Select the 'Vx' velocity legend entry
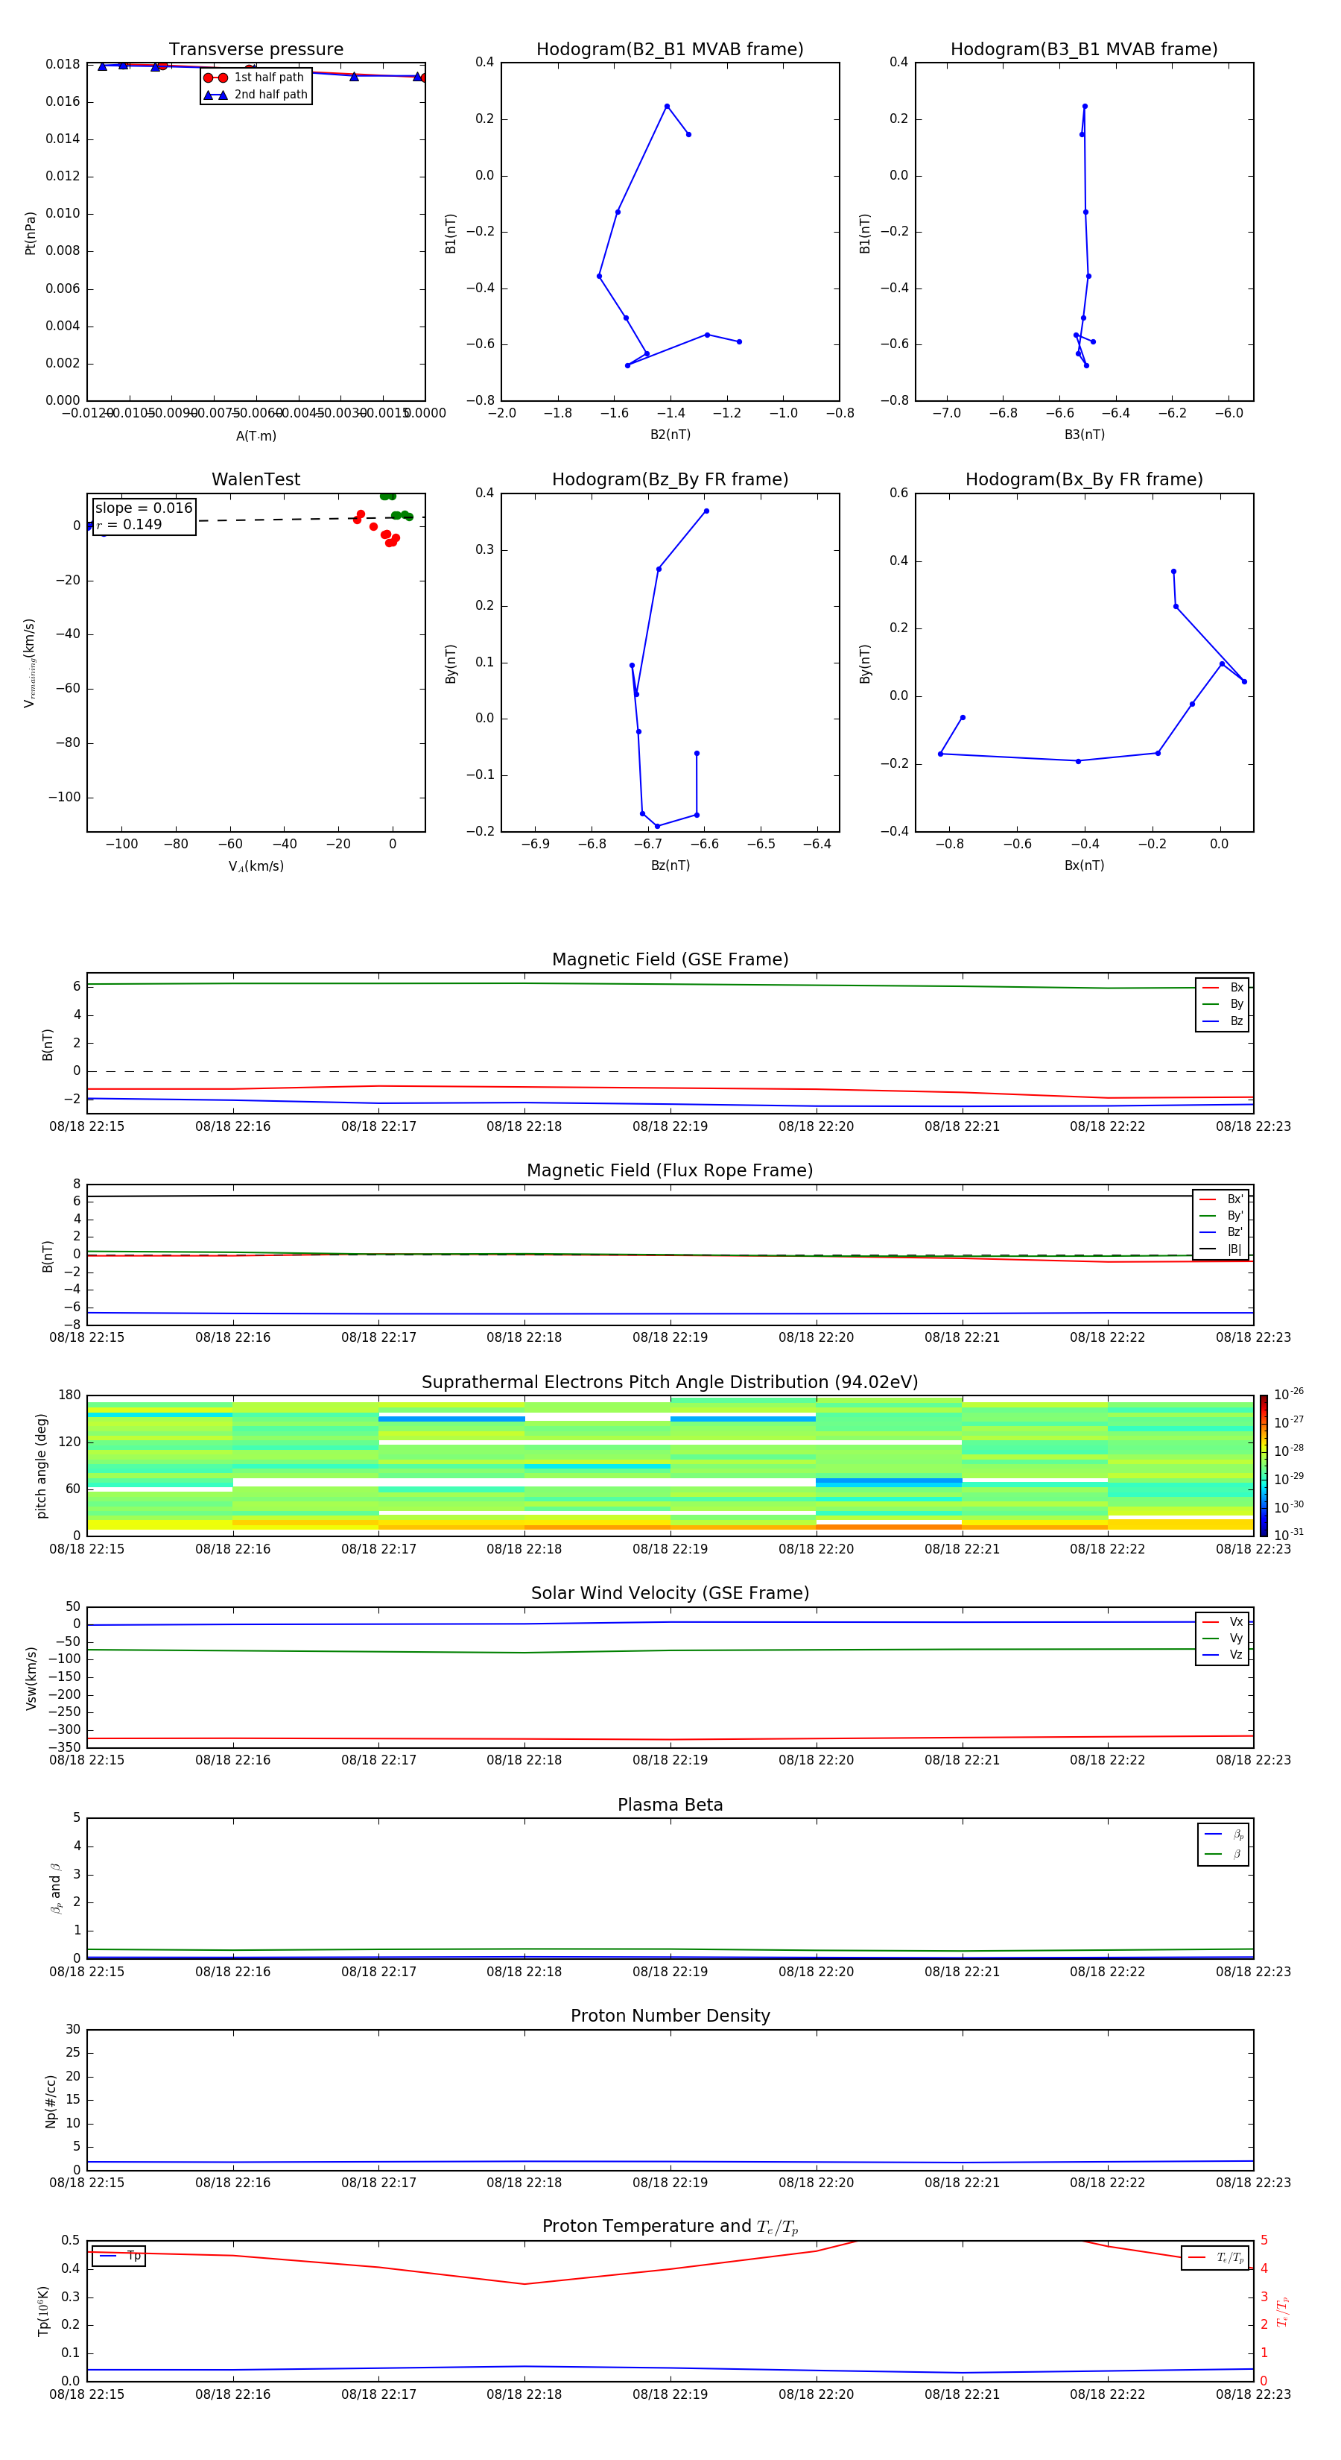Viewport: 1341px width, 2460px height. (1223, 1621)
